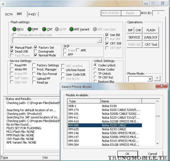Click the model list scroll up arrow
The image size is (170, 161).
tap(157, 101)
